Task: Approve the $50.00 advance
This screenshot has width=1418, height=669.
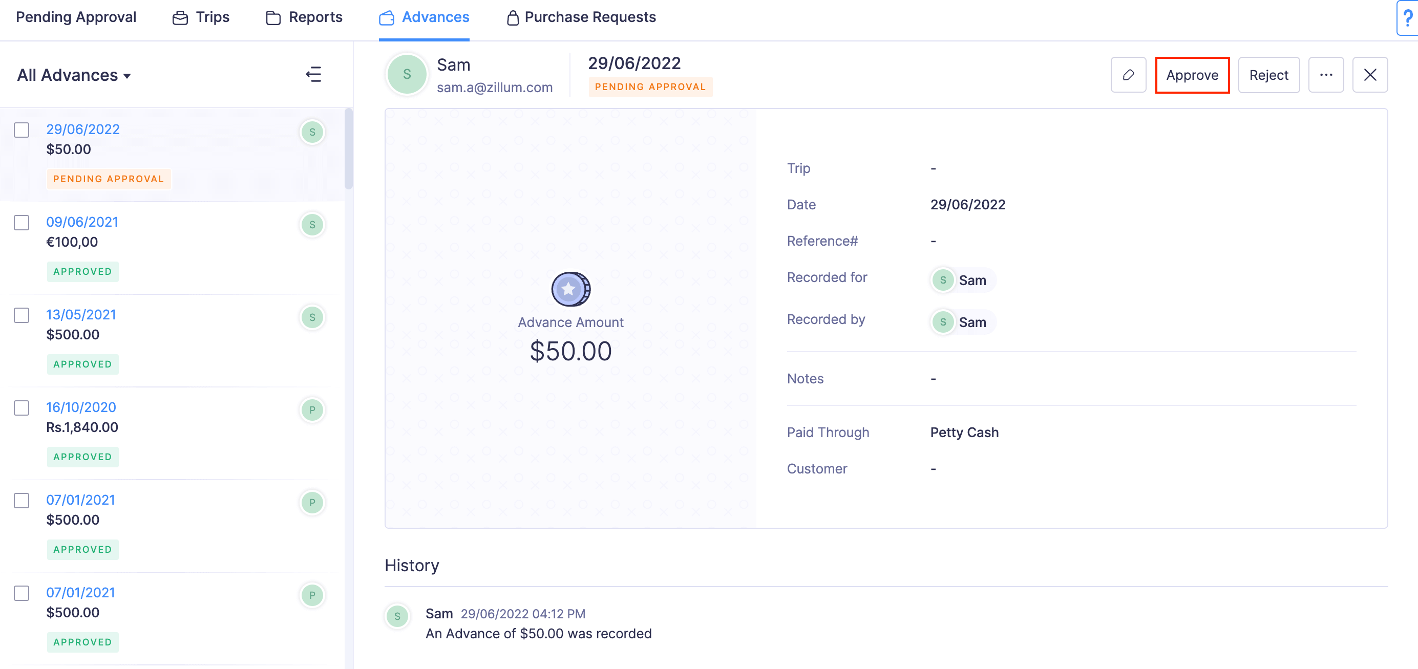Action: pyautogui.click(x=1192, y=75)
